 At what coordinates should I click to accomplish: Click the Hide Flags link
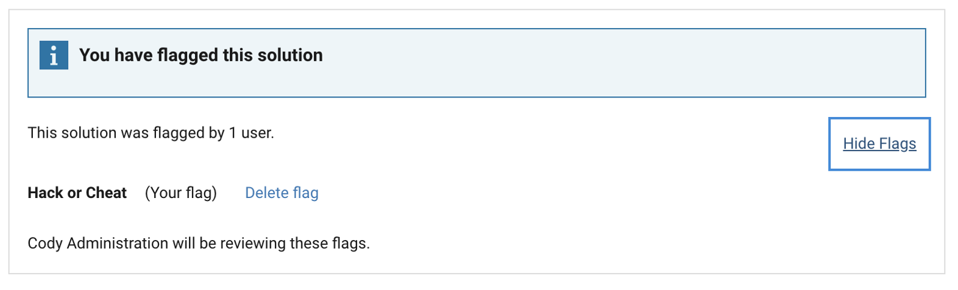[879, 144]
